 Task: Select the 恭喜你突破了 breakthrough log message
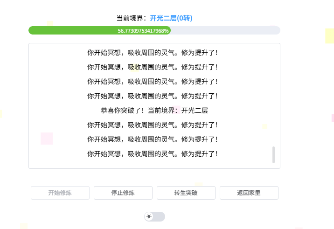point(154,111)
